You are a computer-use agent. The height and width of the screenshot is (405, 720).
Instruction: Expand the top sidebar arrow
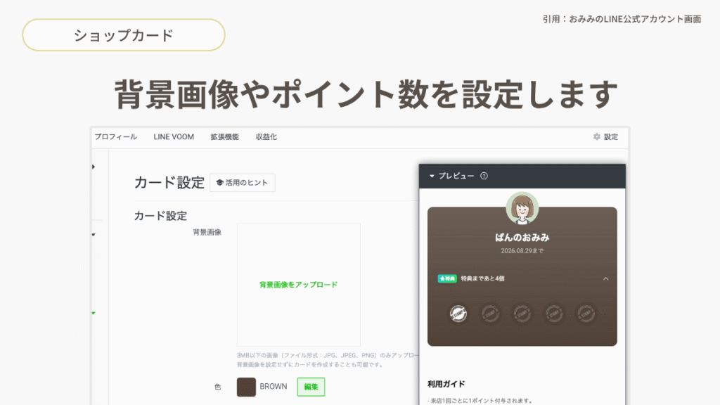[94, 167]
